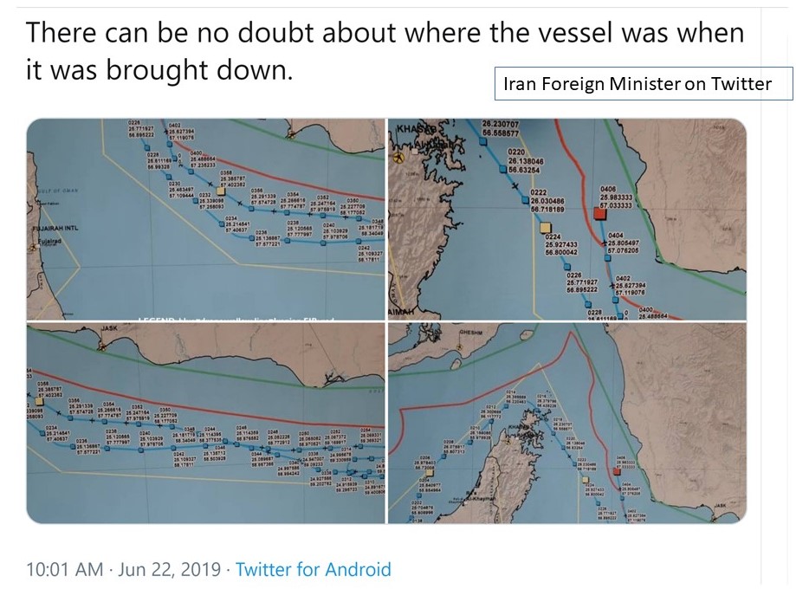Image resolution: width=796 pixels, height=589 pixels.
Task: Click the yellow square marker beside waypoint 0224
Action: [x=546, y=228]
